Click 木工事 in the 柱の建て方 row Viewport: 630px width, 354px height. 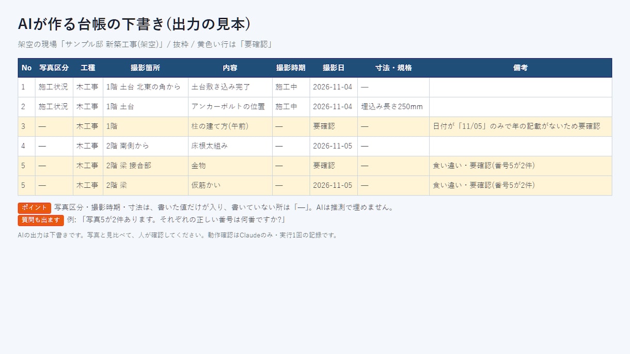87,126
